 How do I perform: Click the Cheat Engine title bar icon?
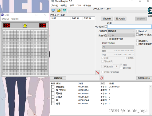[x=53, y=1]
